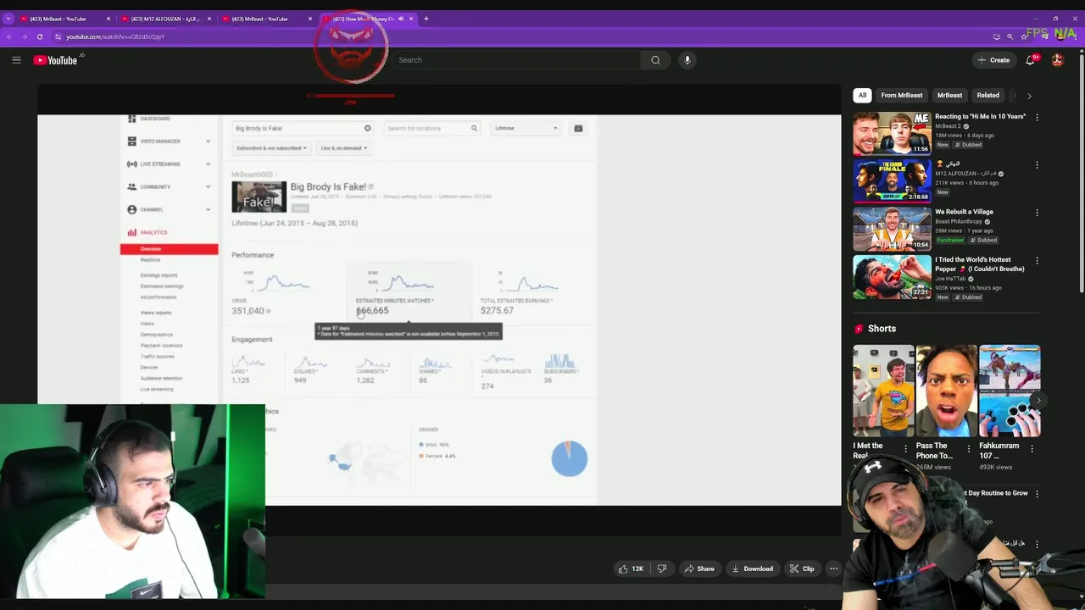Open the Pass The Phone To short
The height and width of the screenshot is (610, 1085).
tap(946, 391)
